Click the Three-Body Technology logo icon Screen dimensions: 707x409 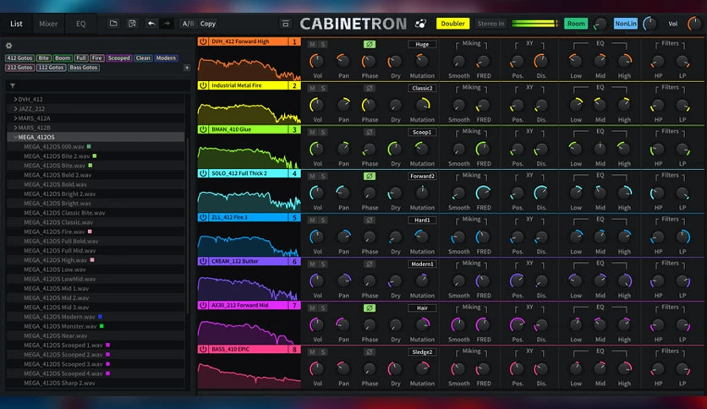click(420, 24)
